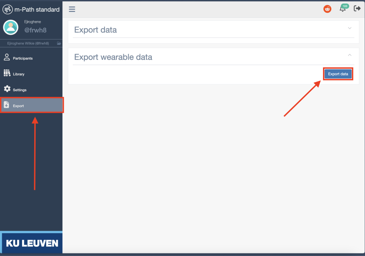Viewport: 365px width, 256px height.
Task: Click the m-Path standard title text
Action: click(37, 9)
